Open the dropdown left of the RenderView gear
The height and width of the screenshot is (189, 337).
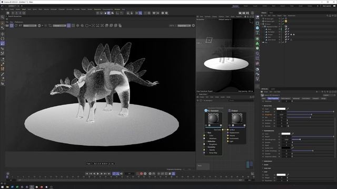(184, 26)
